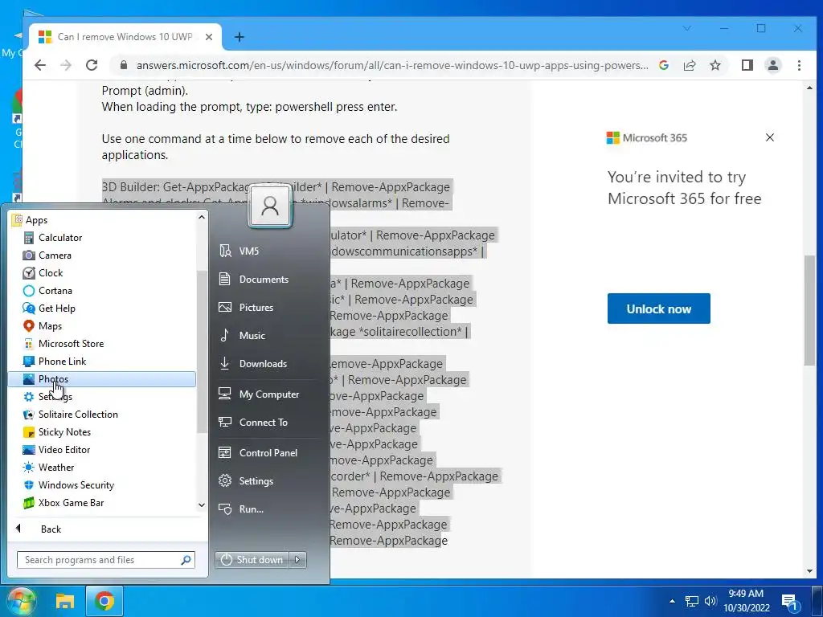Close the Windows 10 UWP tab
Screen dimensions: 823x617
click(209, 37)
